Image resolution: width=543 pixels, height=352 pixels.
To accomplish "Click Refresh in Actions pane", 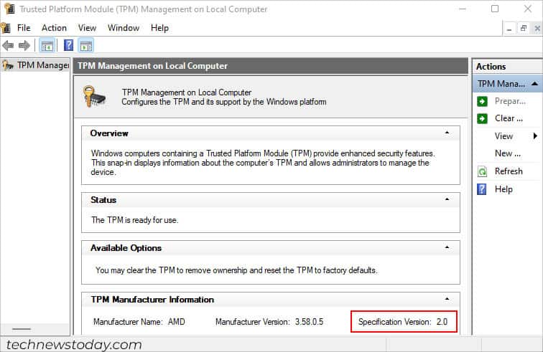I will click(509, 171).
